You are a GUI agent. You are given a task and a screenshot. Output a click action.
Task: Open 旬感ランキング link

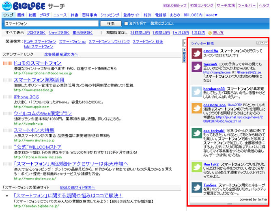[202, 6]
